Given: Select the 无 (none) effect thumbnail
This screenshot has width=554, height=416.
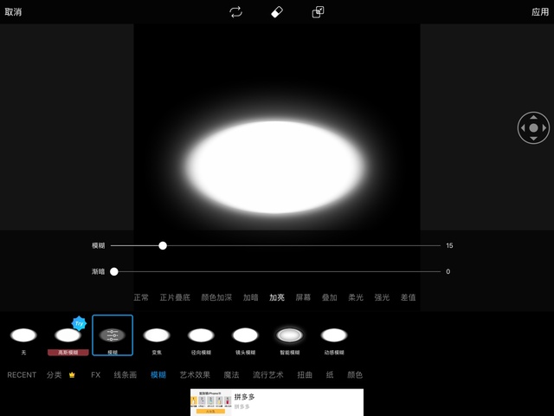Looking at the screenshot, I should click(x=23, y=335).
